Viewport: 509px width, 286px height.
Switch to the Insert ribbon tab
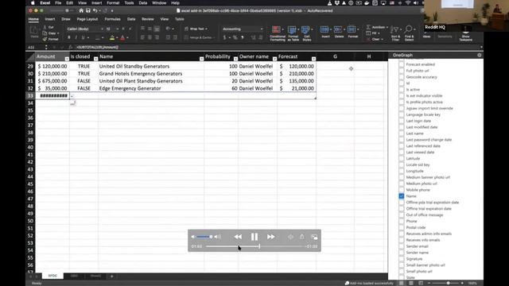pos(49,19)
